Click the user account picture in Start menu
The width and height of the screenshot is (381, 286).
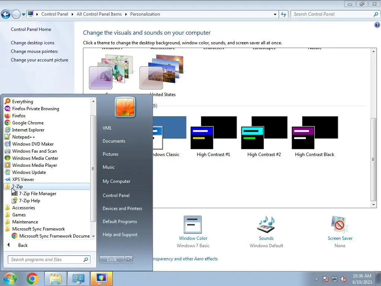pos(125,107)
